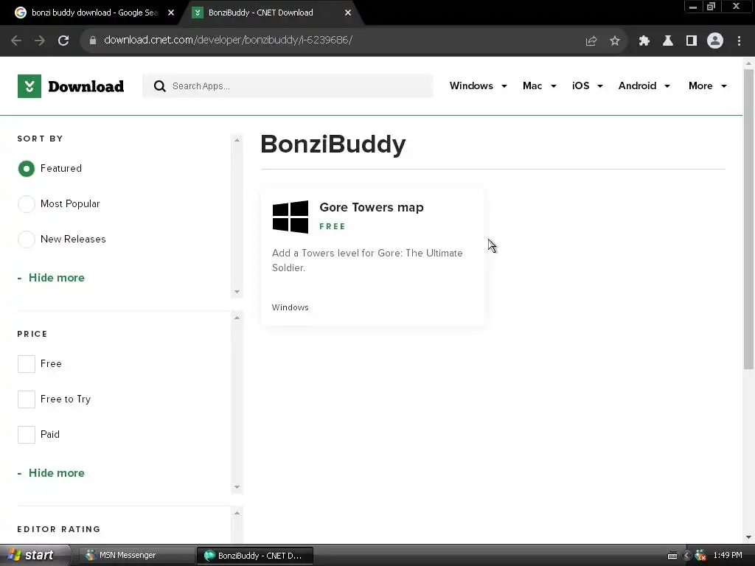Open the on-screen keyboard tray icon

672,556
